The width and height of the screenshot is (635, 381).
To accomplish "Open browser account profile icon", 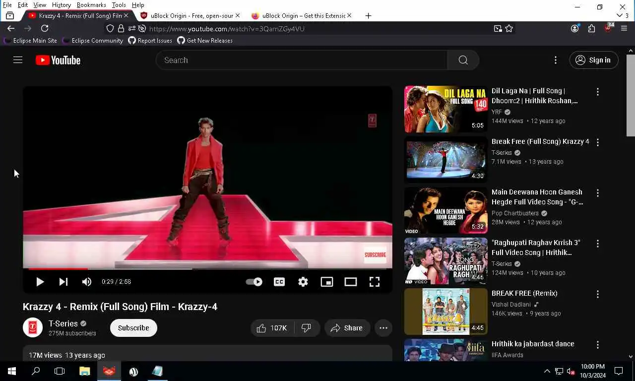I will click(x=575, y=29).
